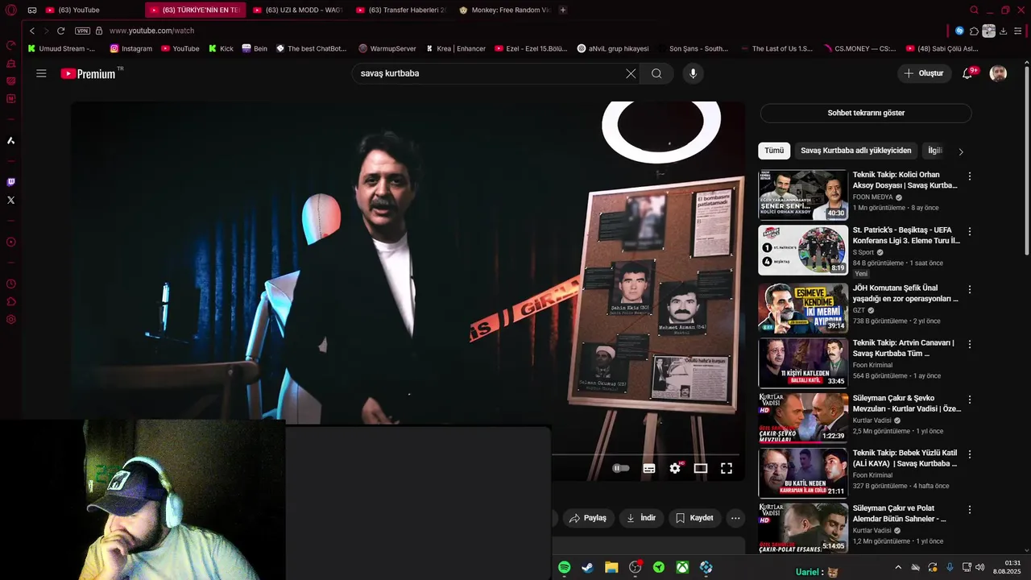Go forward to the next page
The width and height of the screenshot is (1031, 580).
46,31
